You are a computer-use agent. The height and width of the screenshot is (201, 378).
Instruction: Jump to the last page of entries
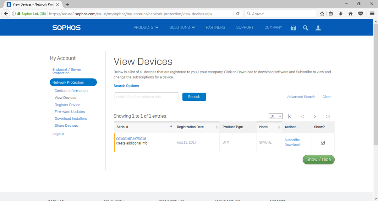pos(328,116)
